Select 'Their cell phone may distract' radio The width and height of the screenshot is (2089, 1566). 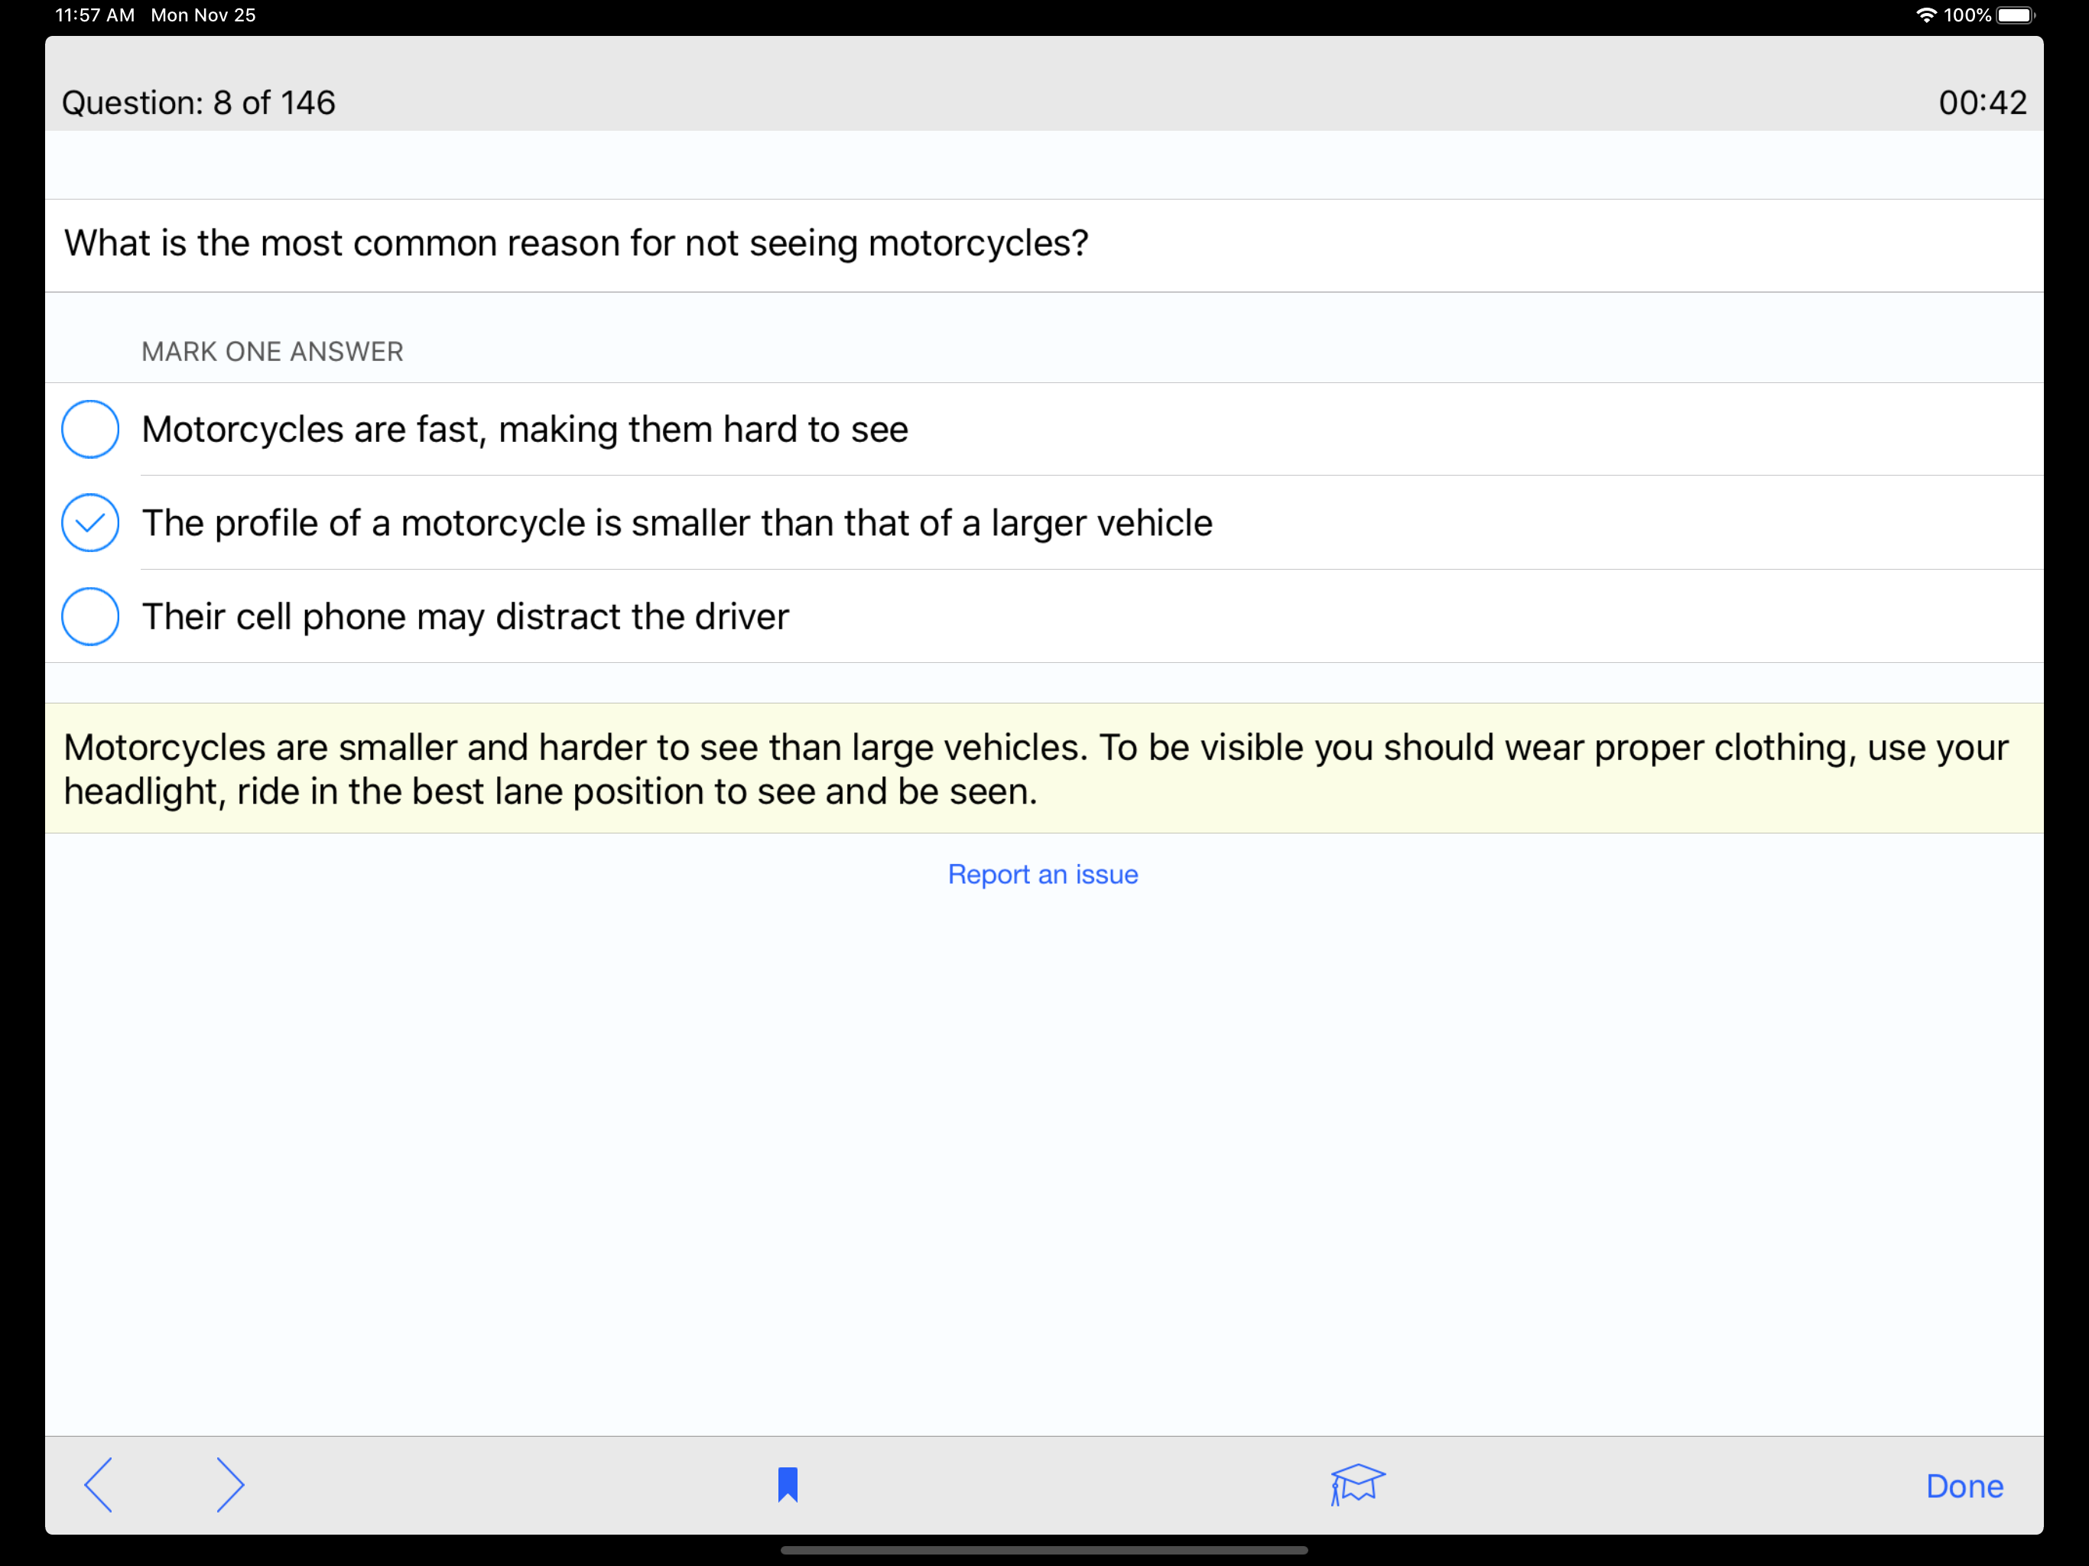point(91,616)
